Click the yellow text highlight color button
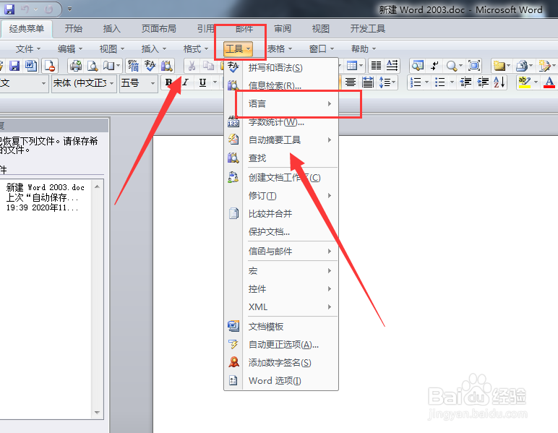 [x=524, y=82]
